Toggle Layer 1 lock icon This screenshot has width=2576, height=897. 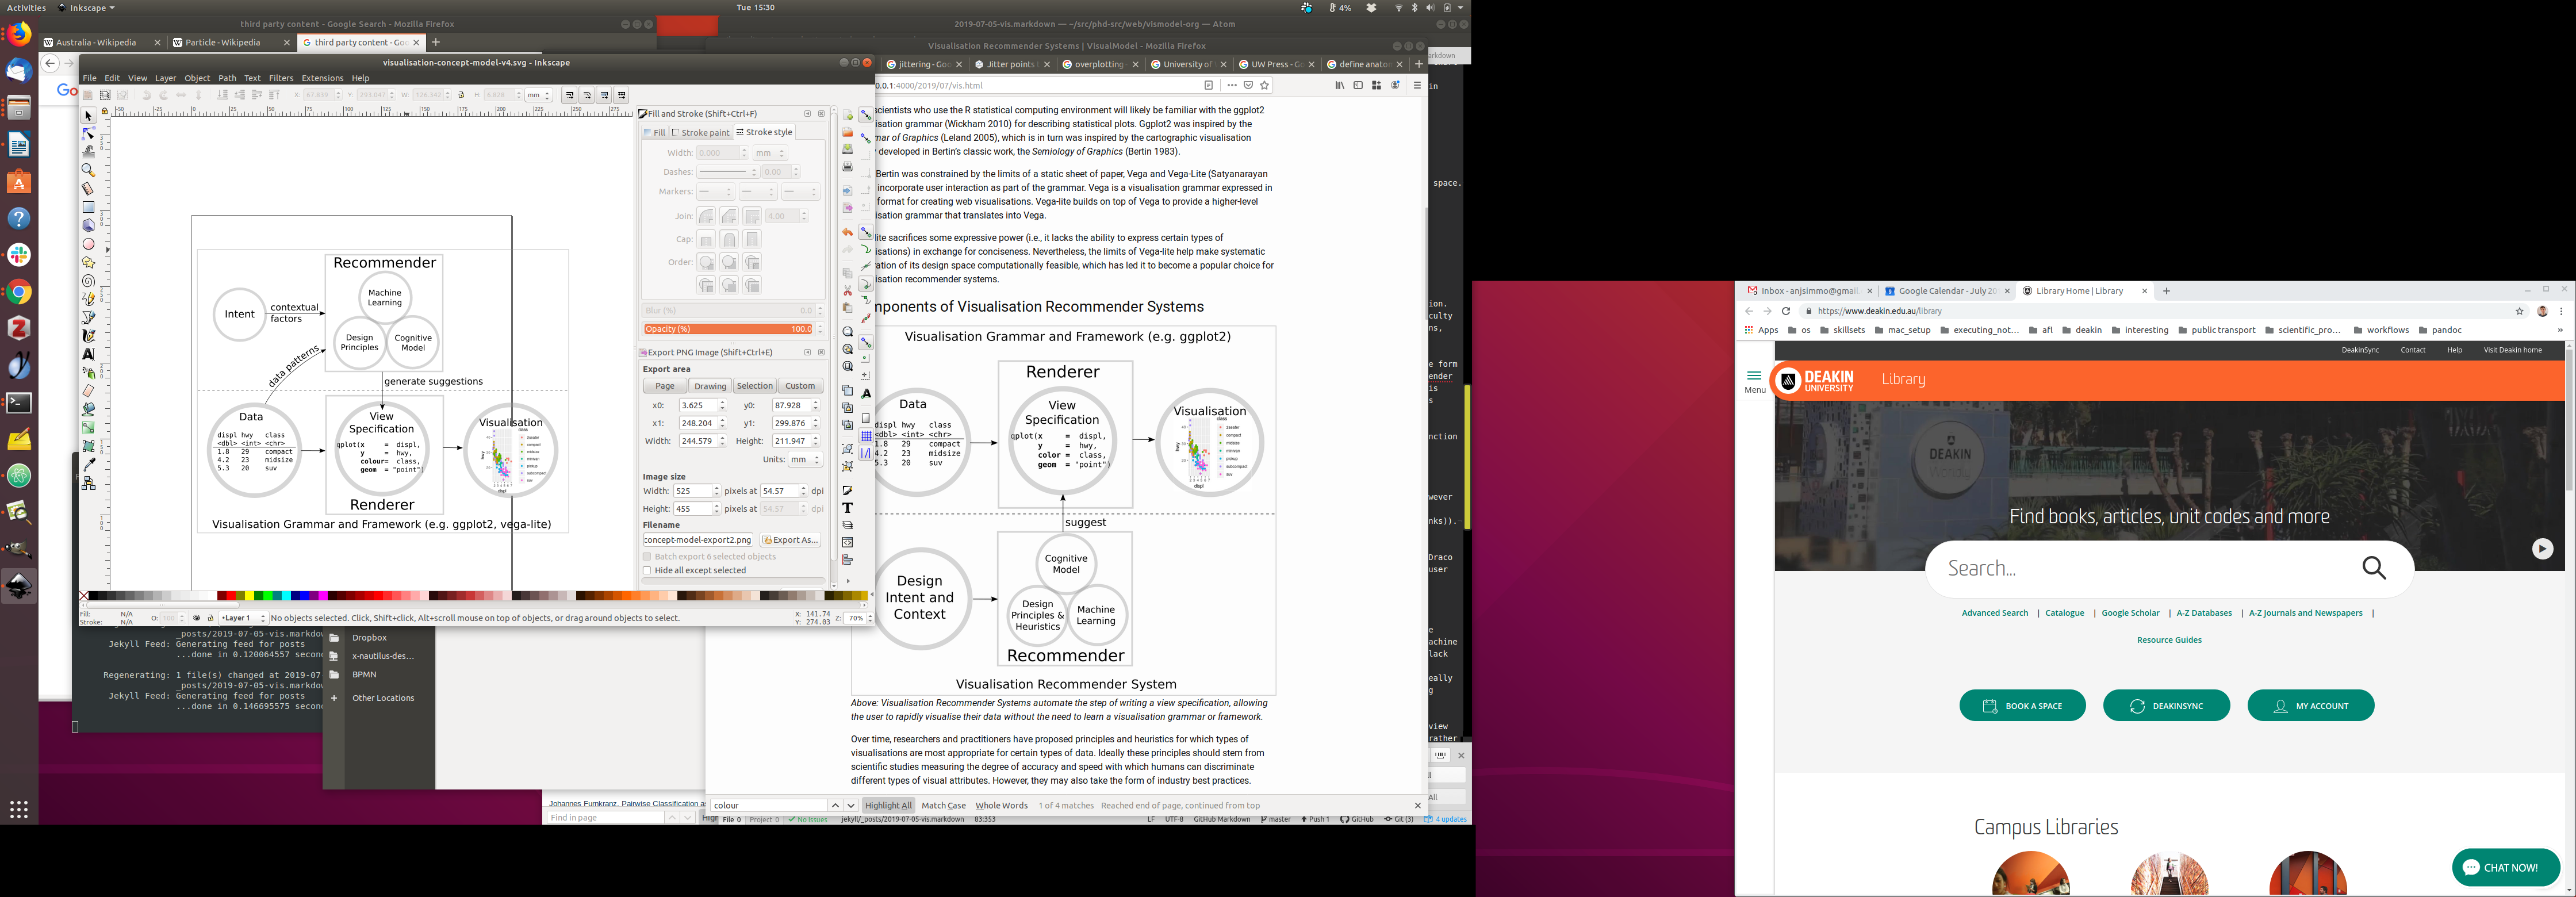tap(210, 618)
